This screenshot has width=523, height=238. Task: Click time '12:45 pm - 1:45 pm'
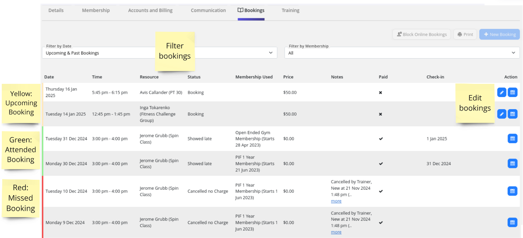[111, 114]
